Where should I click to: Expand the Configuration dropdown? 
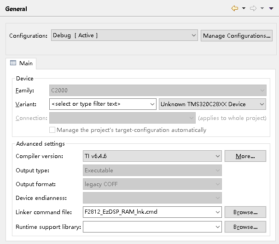193,35
